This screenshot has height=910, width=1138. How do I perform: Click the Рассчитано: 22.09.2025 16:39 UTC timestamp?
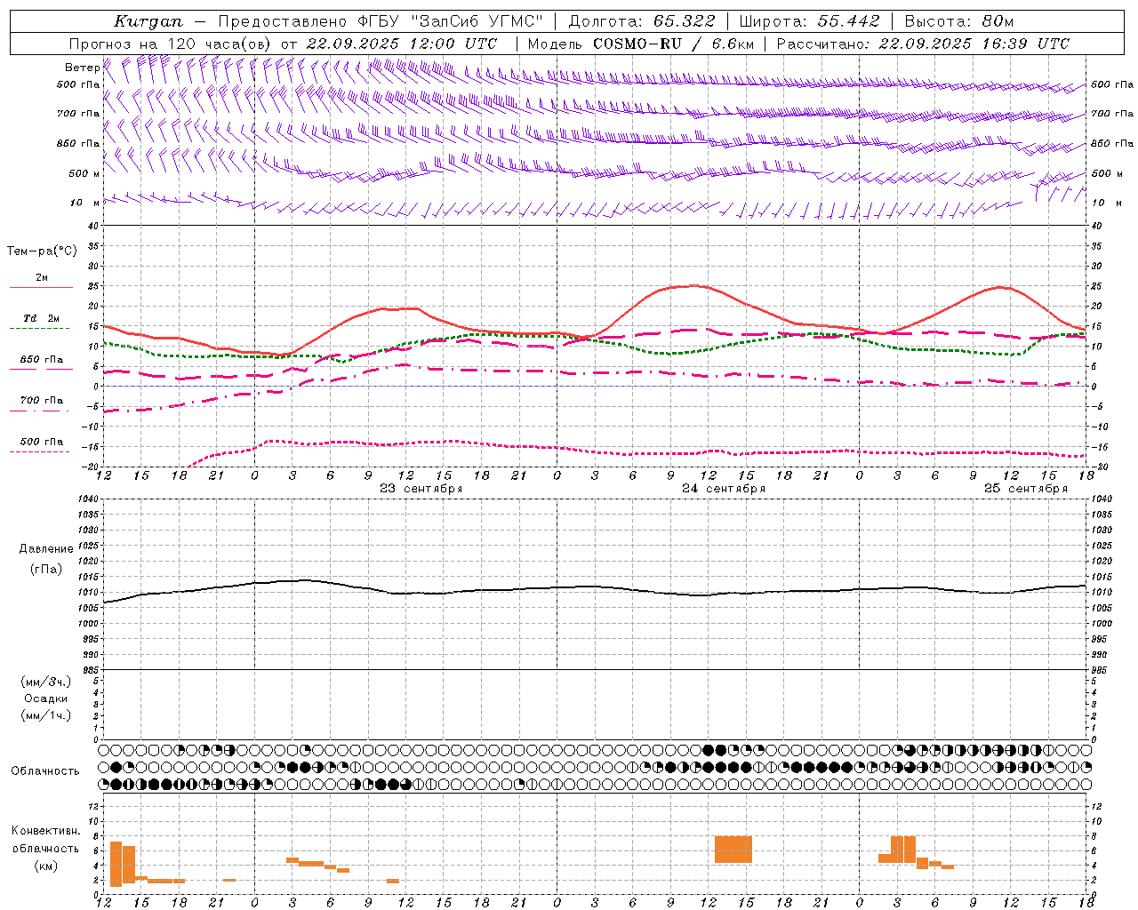(923, 44)
